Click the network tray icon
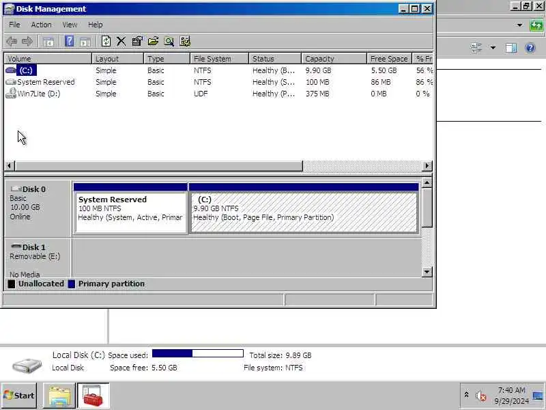 [x=538, y=396]
